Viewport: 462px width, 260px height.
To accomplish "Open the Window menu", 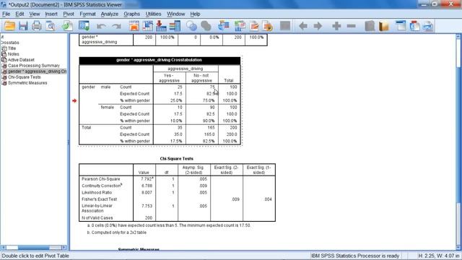I will click(x=176, y=14).
